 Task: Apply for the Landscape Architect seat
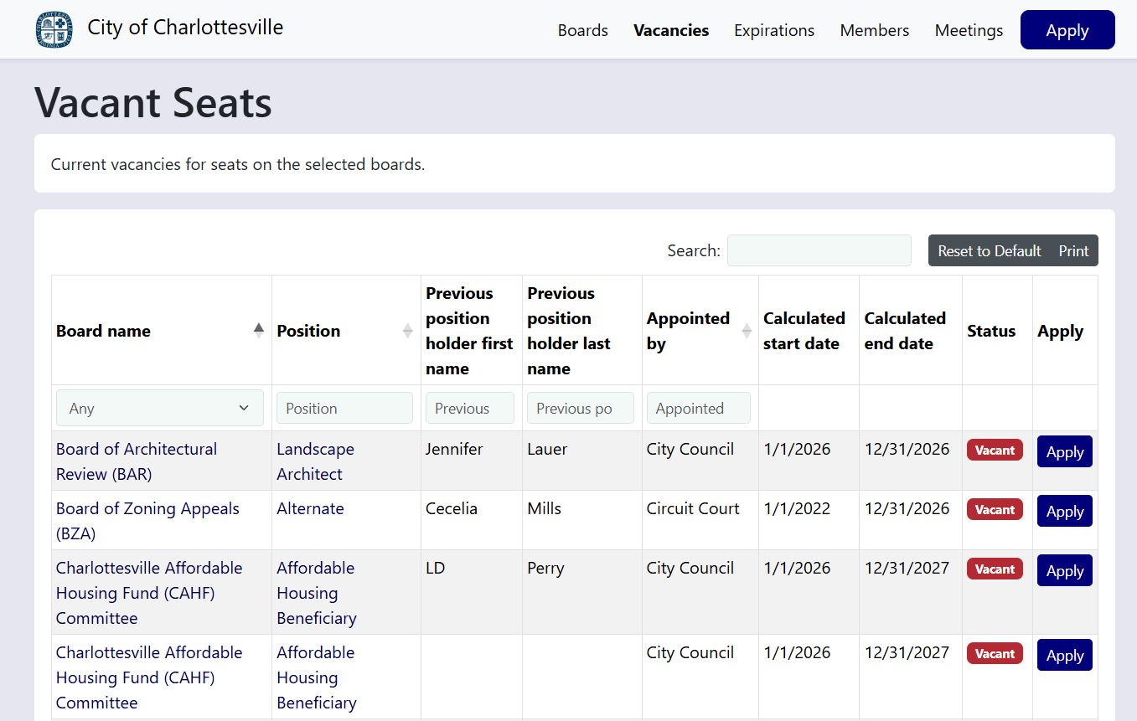(x=1064, y=452)
